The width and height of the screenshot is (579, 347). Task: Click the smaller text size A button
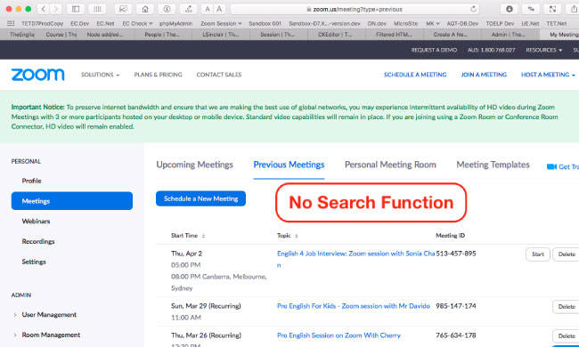(208, 9)
